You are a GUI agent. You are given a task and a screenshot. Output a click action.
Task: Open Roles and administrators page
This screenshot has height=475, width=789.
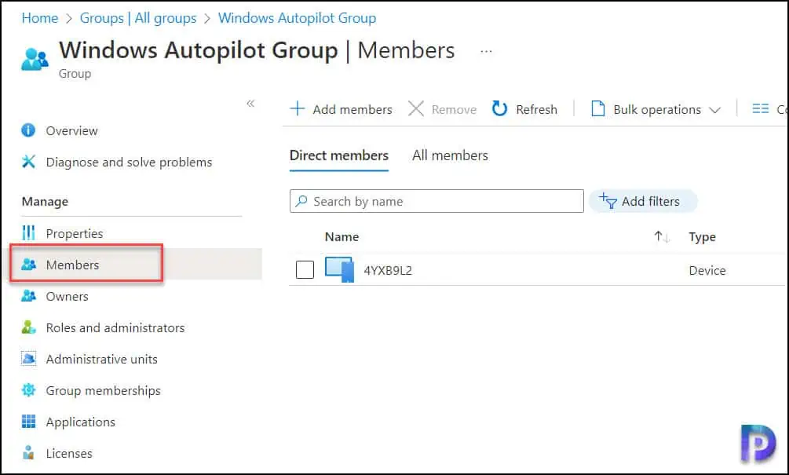115,327
